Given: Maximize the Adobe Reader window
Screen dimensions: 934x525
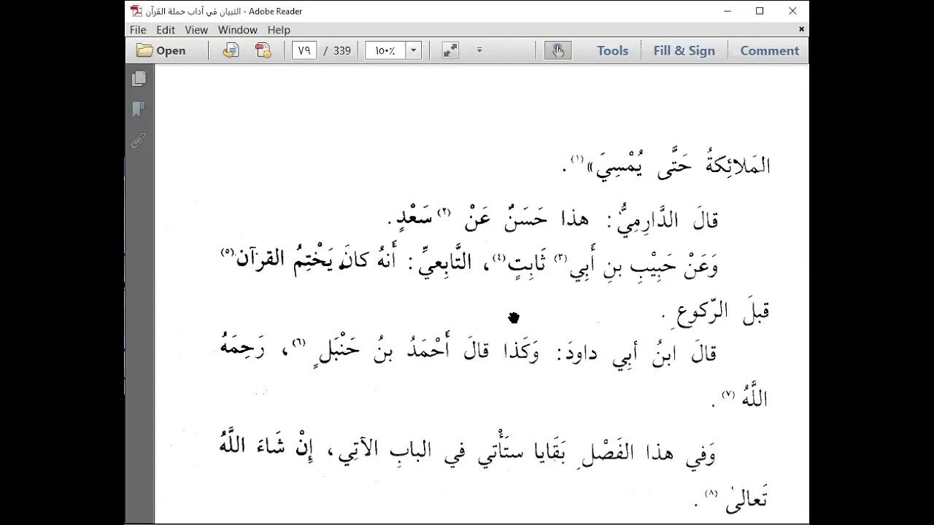Looking at the screenshot, I should [x=760, y=11].
